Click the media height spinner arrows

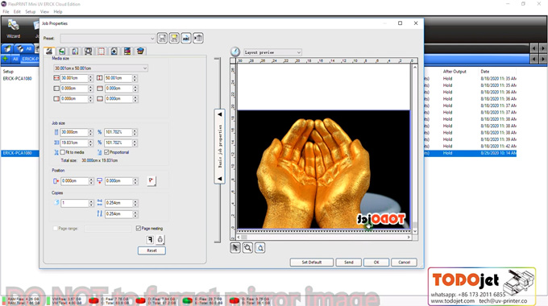coord(135,78)
